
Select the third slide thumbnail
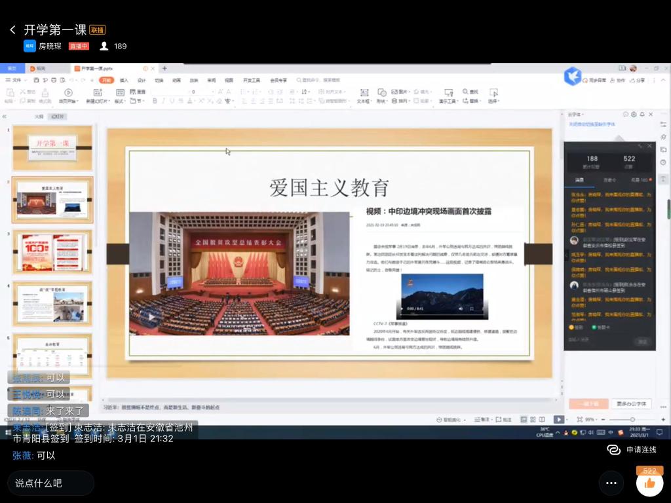52,251
